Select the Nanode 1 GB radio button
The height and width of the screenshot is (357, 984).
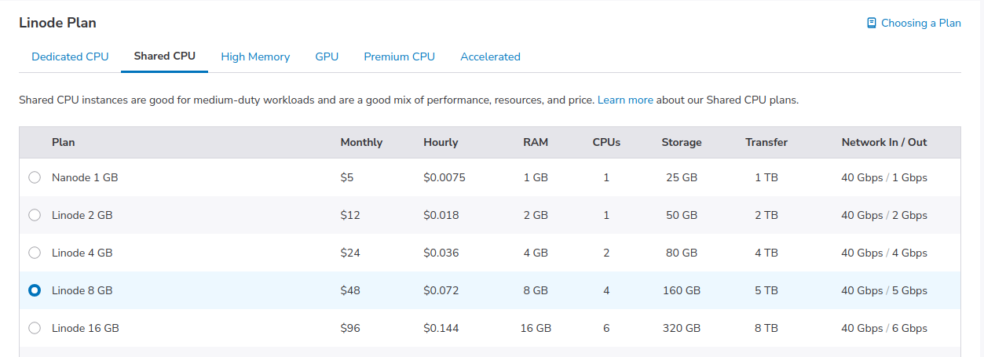(x=35, y=177)
